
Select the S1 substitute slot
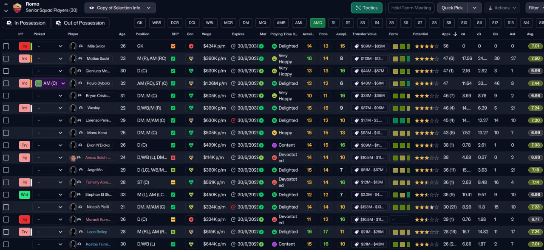334,23
